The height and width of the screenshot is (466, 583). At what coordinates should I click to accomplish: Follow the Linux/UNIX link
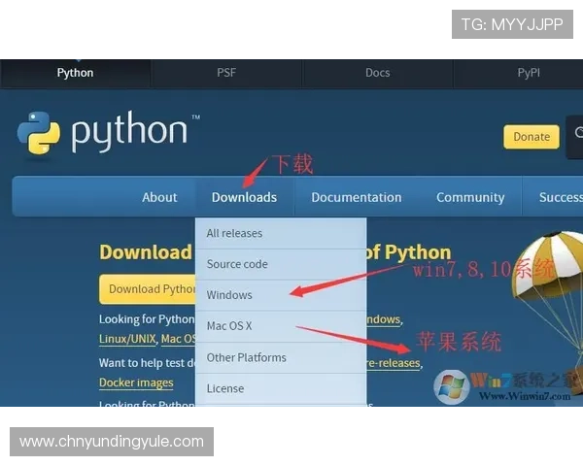click(127, 339)
